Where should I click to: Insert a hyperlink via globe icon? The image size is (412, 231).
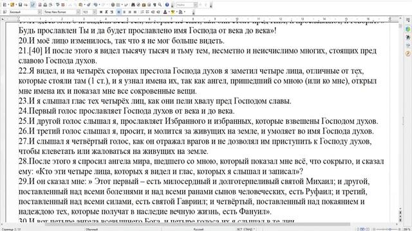[113, 4]
